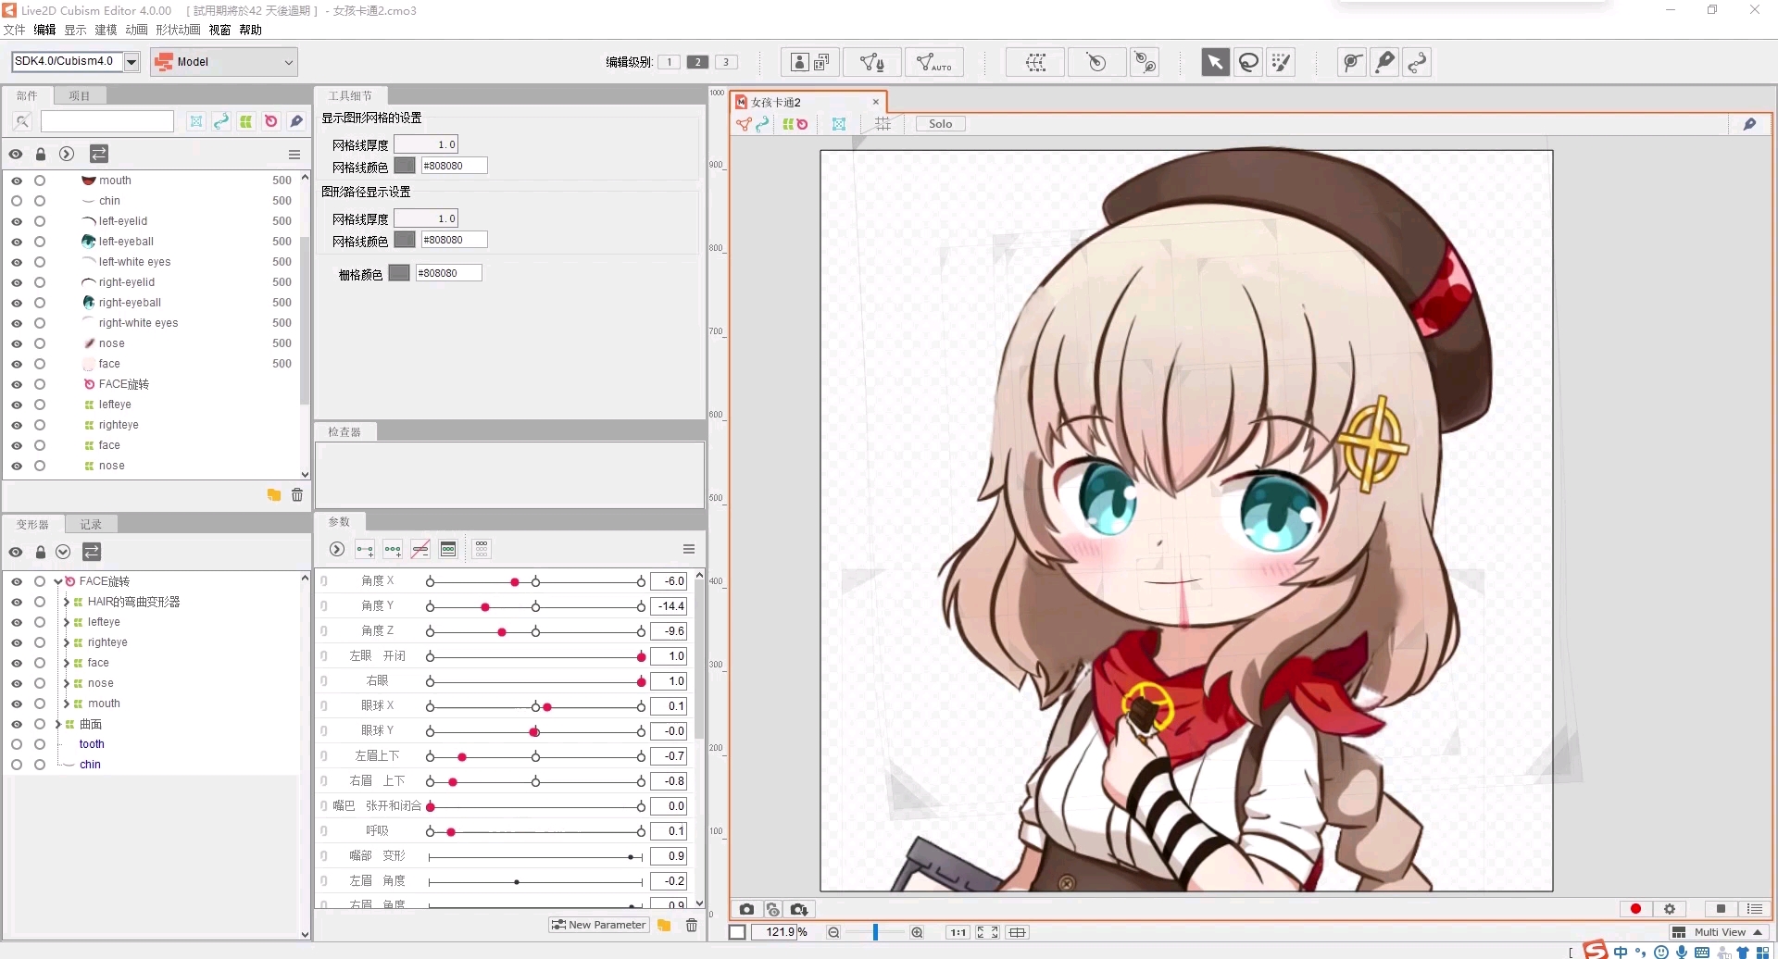
Task: Take a snapshot with the camera icon
Action: pyautogui.click(x=746, y=909)
